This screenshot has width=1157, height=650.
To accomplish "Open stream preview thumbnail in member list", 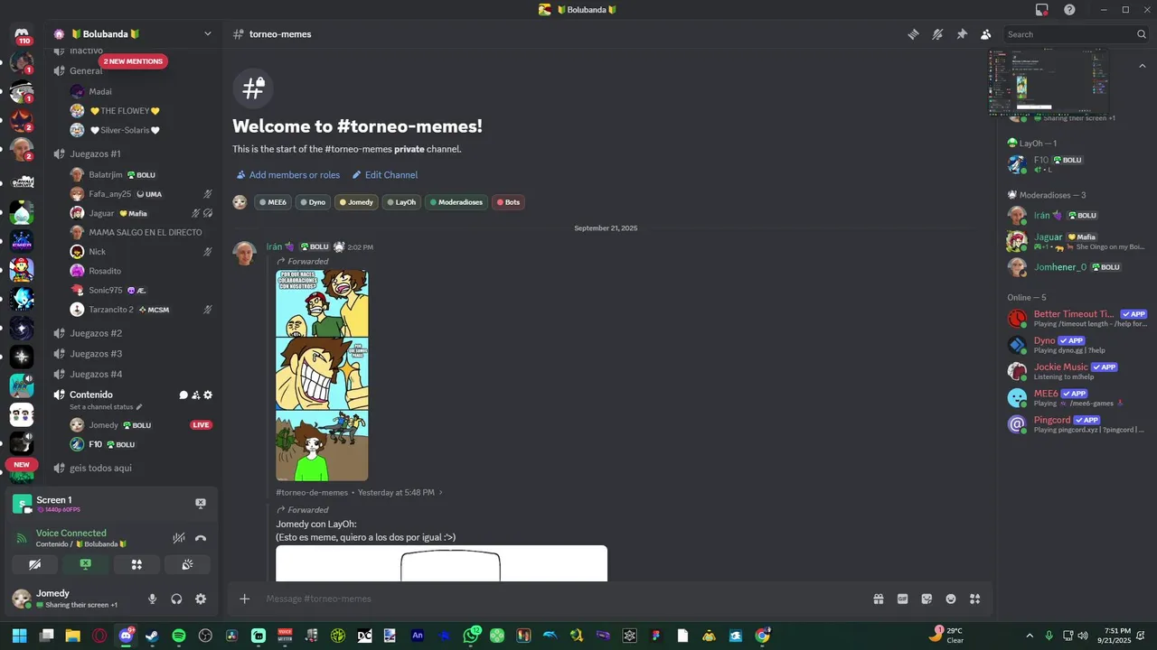I will click(1049, 81).
